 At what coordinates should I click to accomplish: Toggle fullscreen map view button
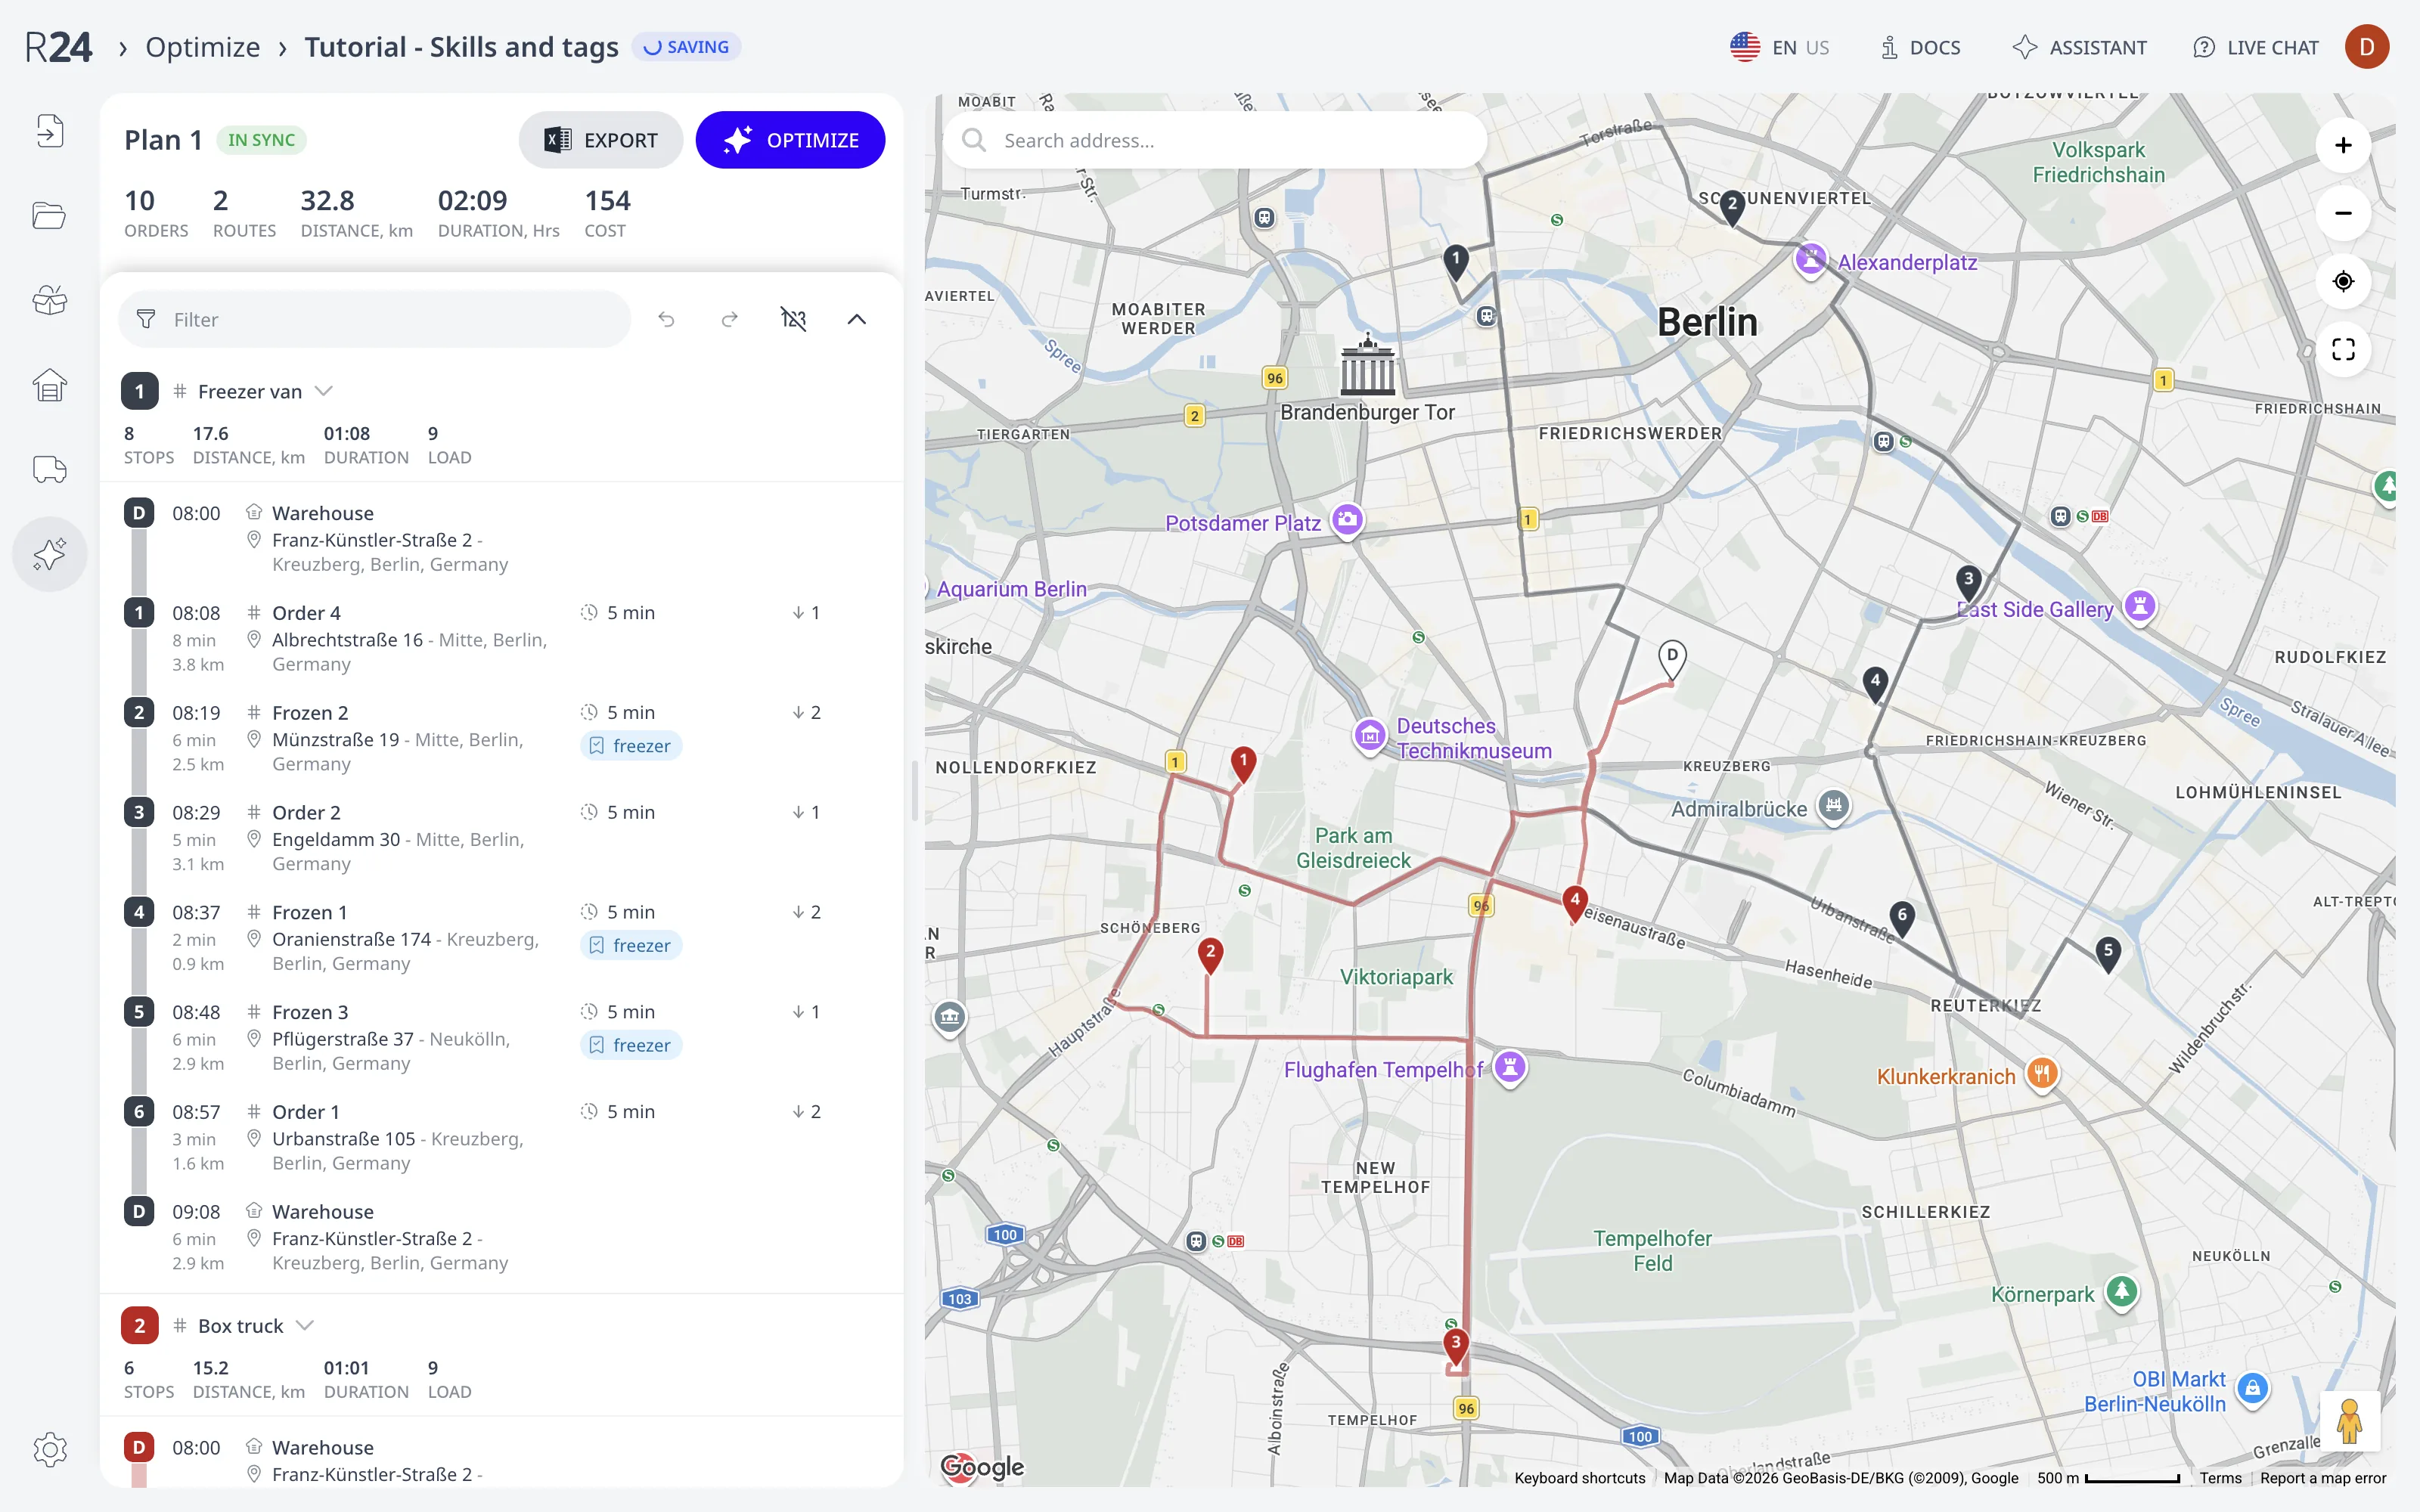(2343, 349)
